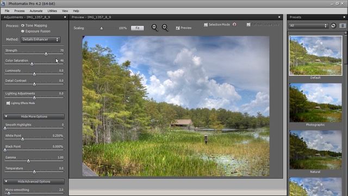Click the Detail Contrast slider handle
The width and height of the screenshot is (348, 196).
[34, 84]
